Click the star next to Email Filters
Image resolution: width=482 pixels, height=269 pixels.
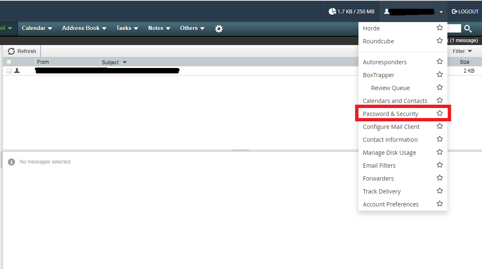click(439, 165)
